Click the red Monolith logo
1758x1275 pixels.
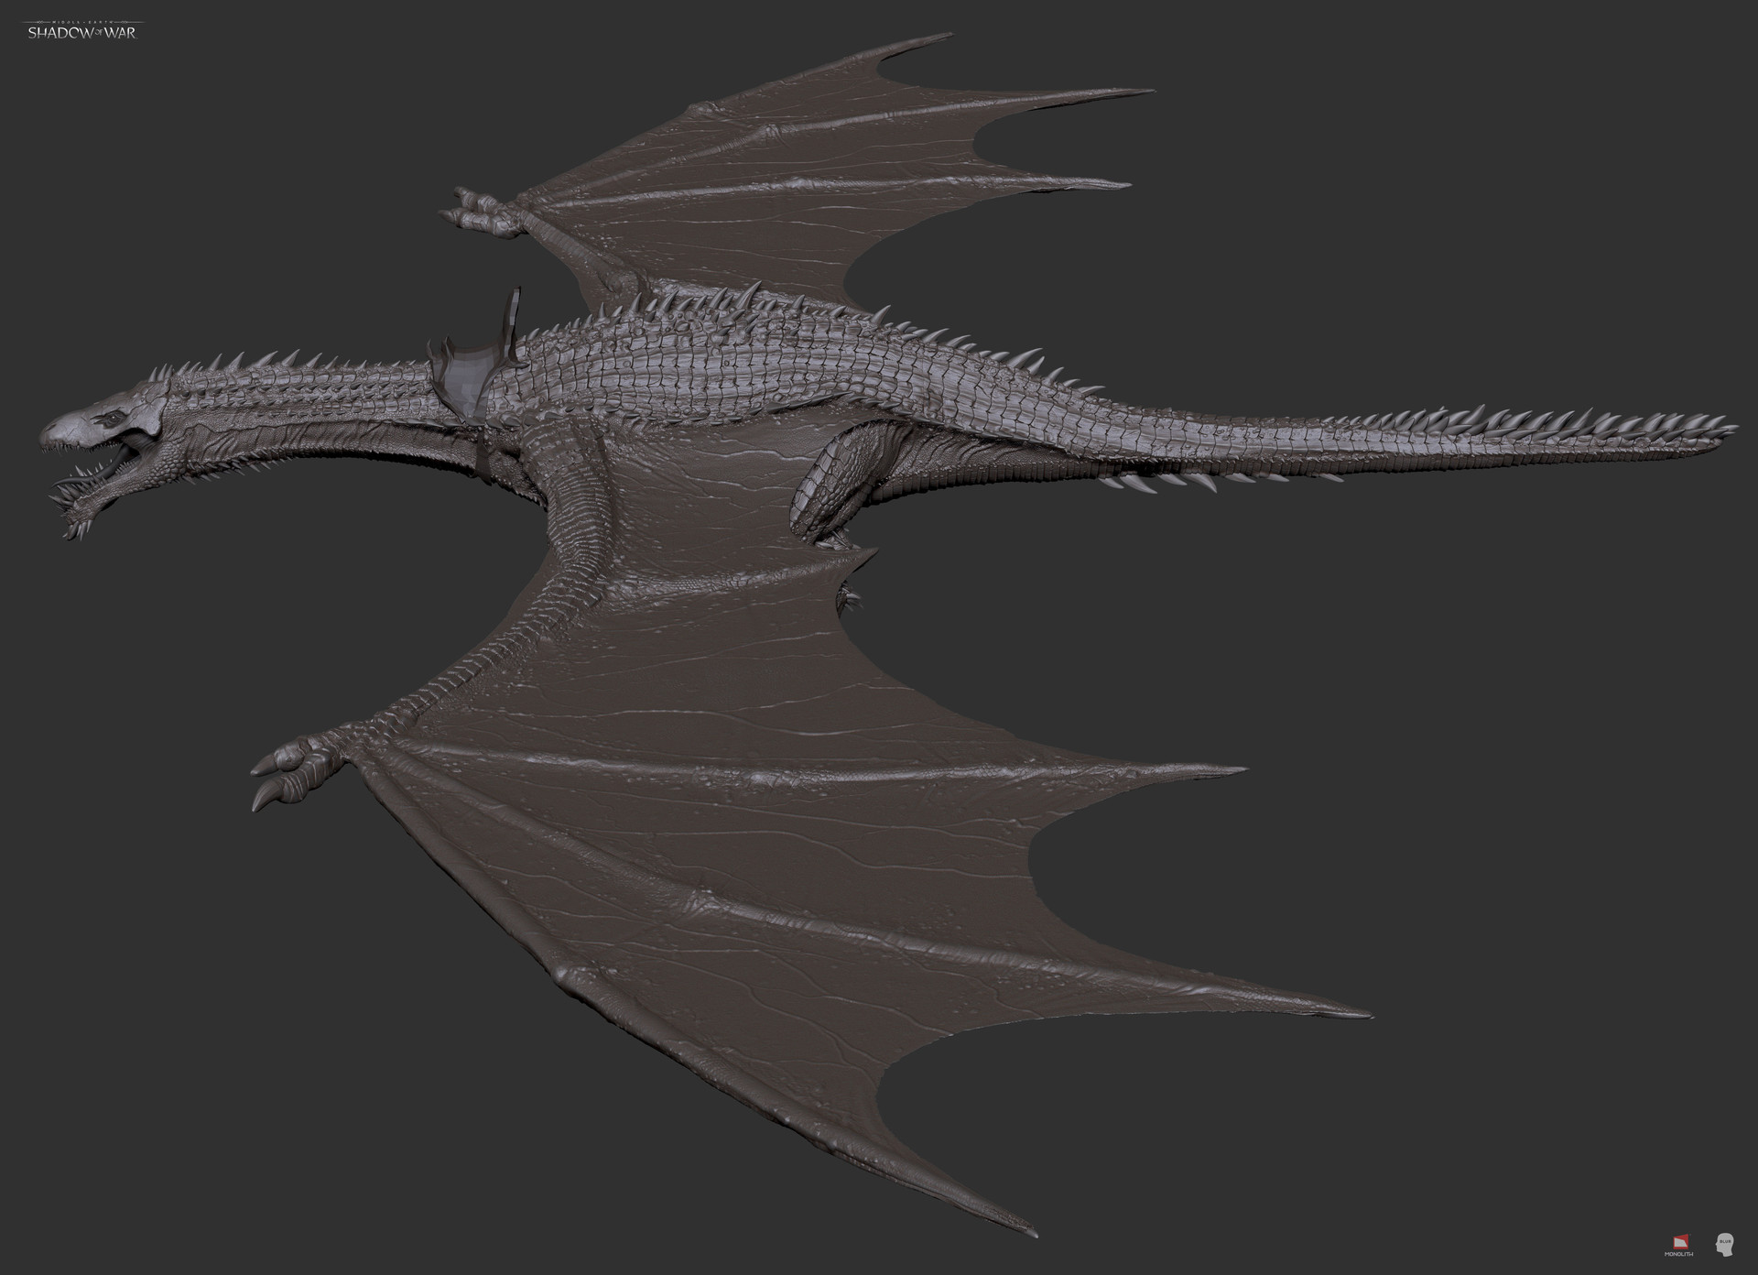[1679, 1243]
